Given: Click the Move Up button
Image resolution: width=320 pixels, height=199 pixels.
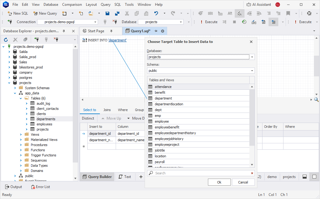Looking at the screenshot, I should tap(111, 118).
